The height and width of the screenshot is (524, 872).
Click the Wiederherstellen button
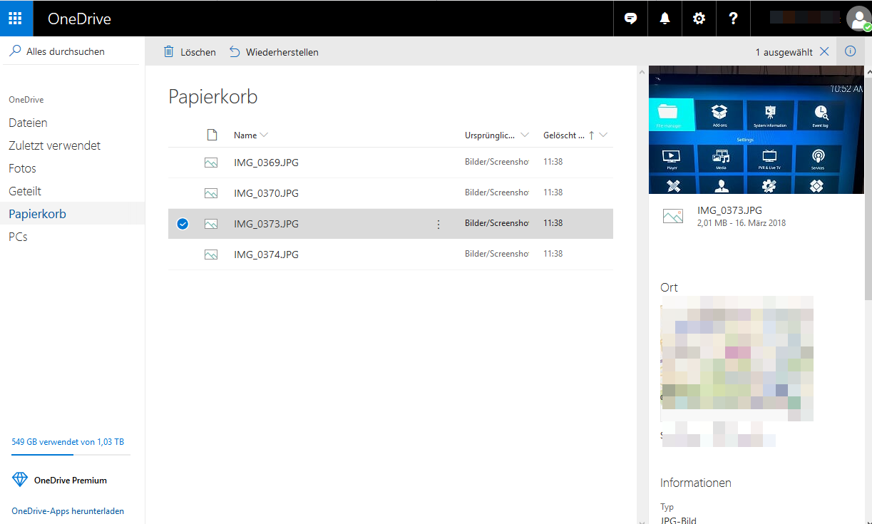(x=274, y=52)
